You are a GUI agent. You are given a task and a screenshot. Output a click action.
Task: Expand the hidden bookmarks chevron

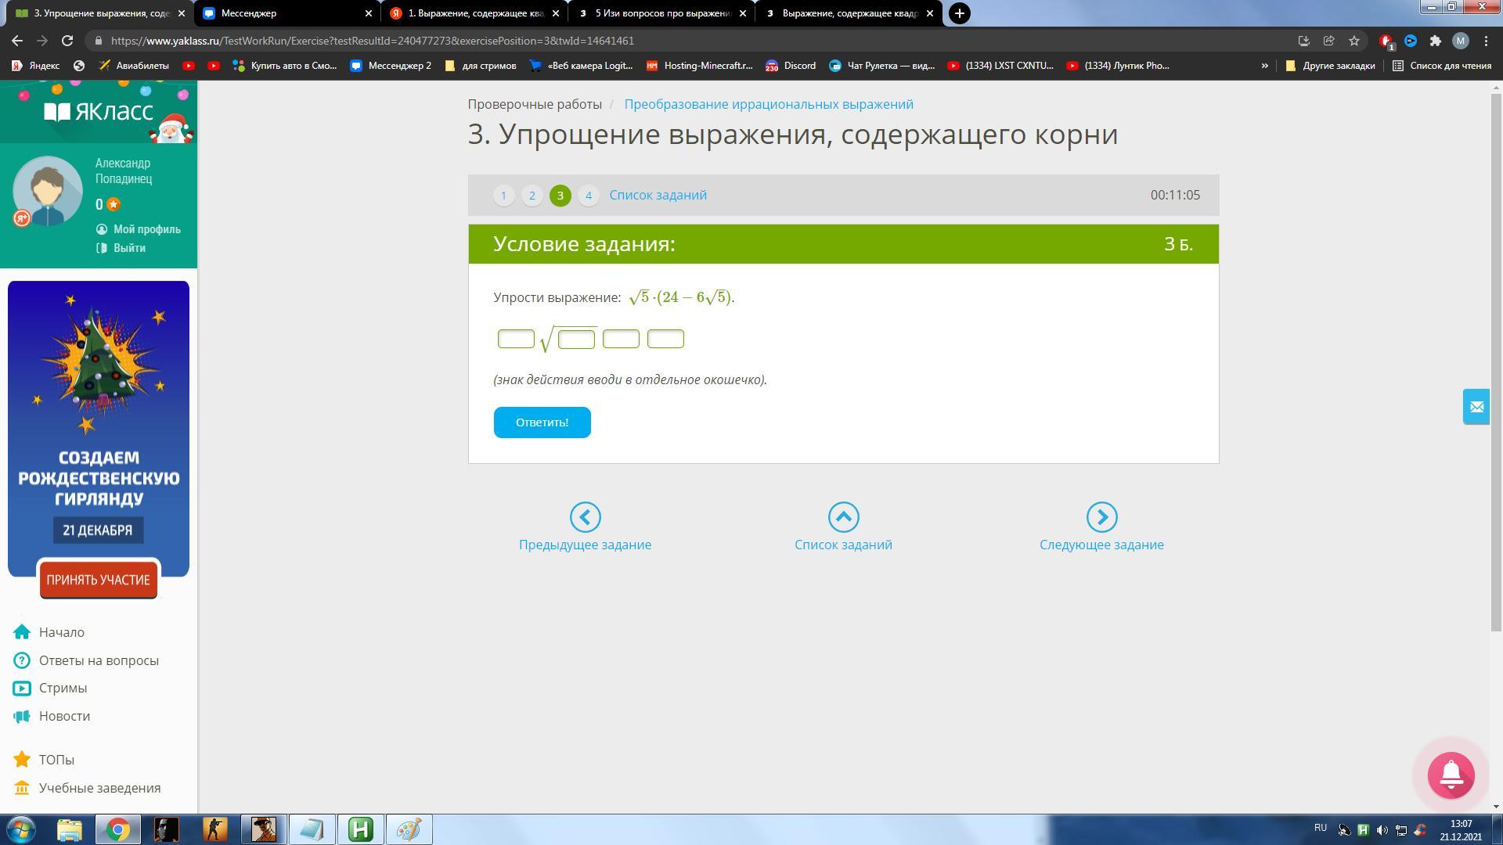[1264, 66]
